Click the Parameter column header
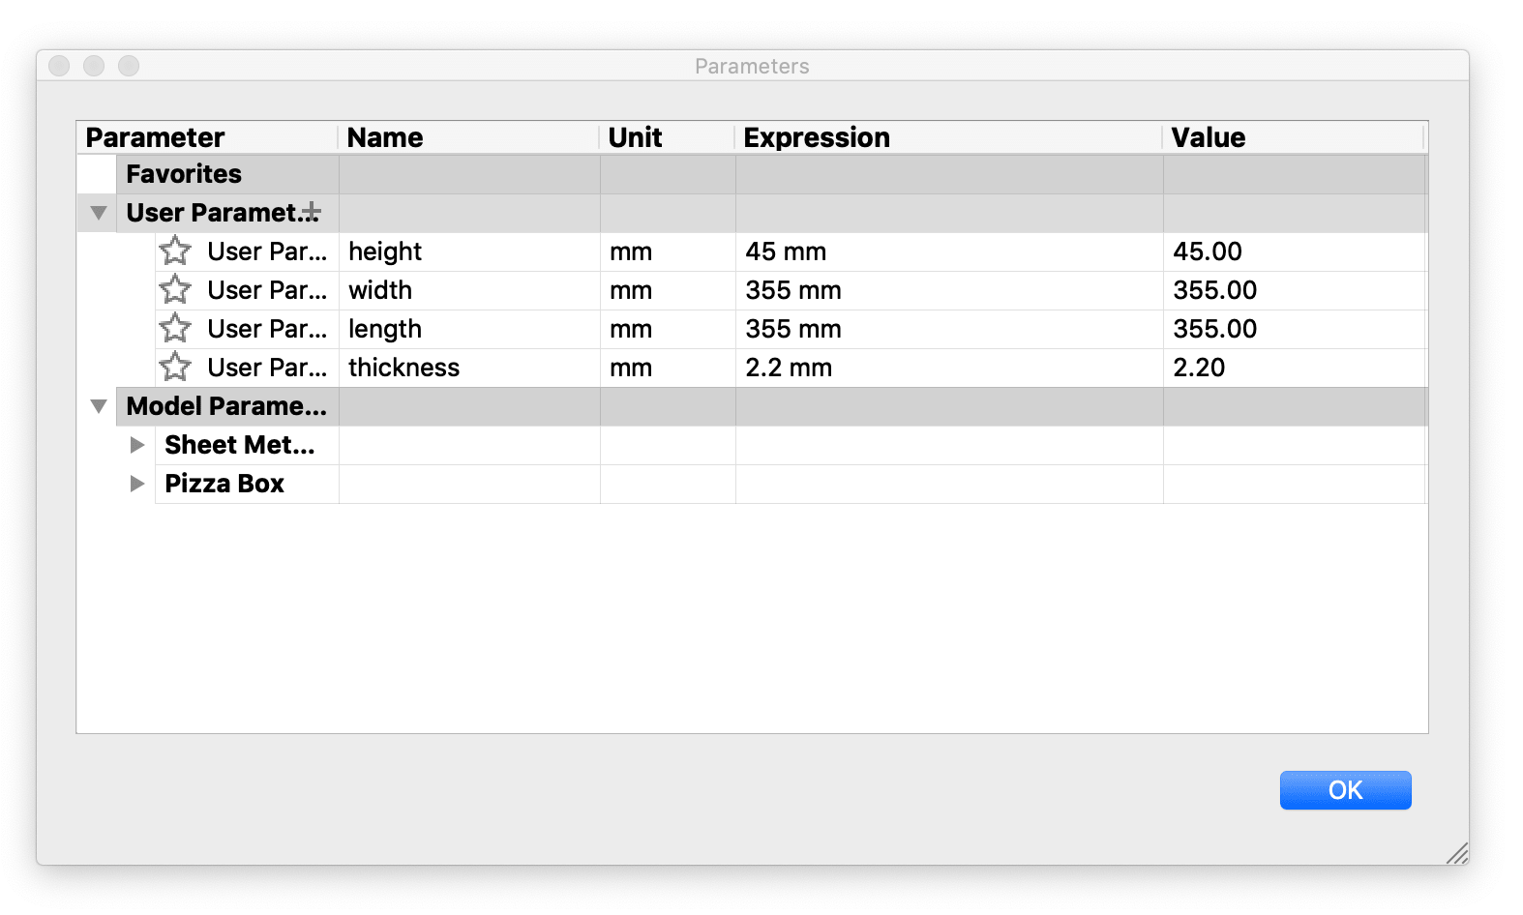 coord(207,137)
